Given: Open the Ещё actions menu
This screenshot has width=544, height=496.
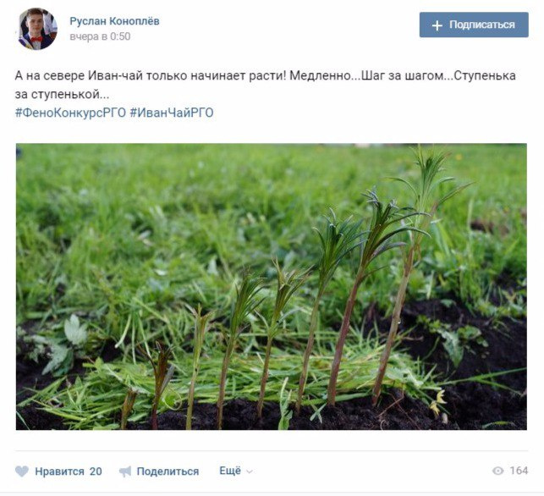Looking at the screenshot, I should tap(230, 471).
